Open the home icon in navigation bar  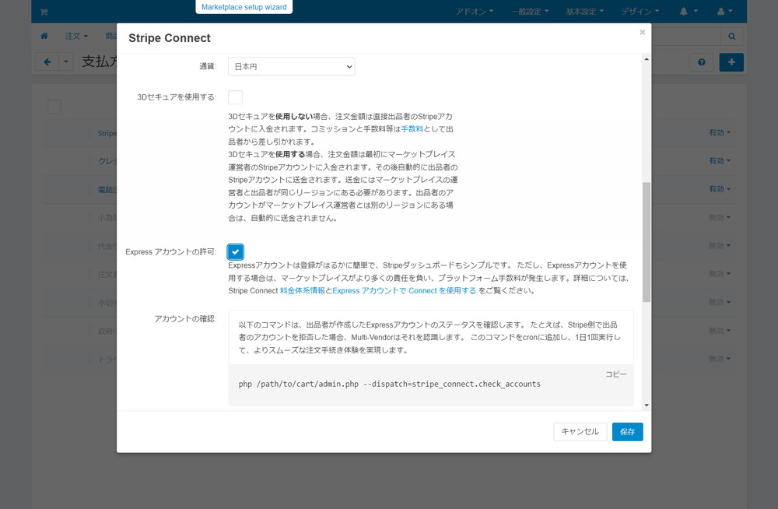tap(44, 36)
